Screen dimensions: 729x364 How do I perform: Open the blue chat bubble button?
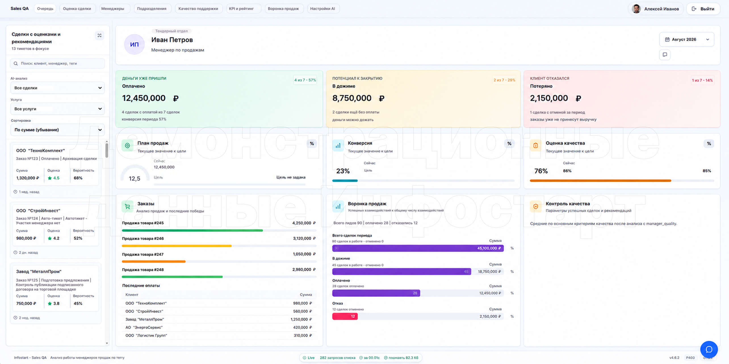[x=709, y=349]
